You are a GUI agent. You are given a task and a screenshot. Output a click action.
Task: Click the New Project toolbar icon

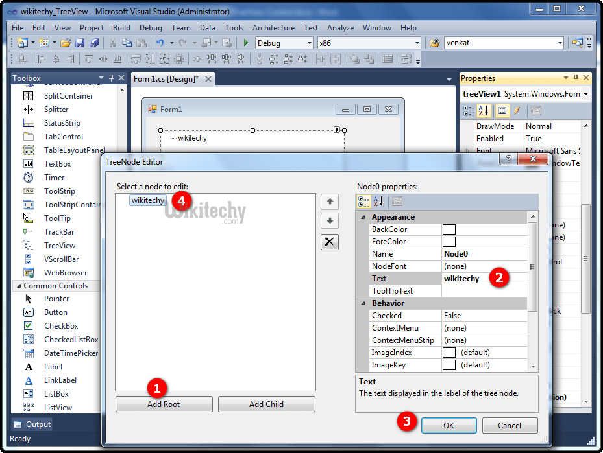tap(23, 43)
